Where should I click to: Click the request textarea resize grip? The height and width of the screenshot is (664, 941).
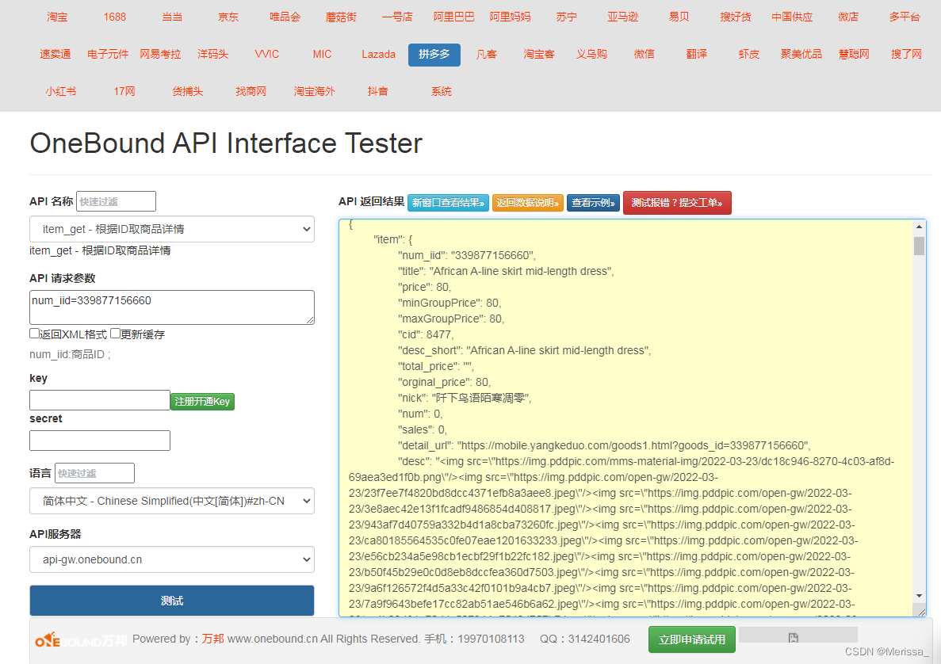click(310, 320)
